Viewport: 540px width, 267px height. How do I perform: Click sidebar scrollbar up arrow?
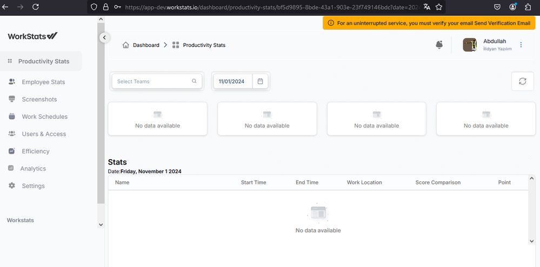(x=101, y=19)
